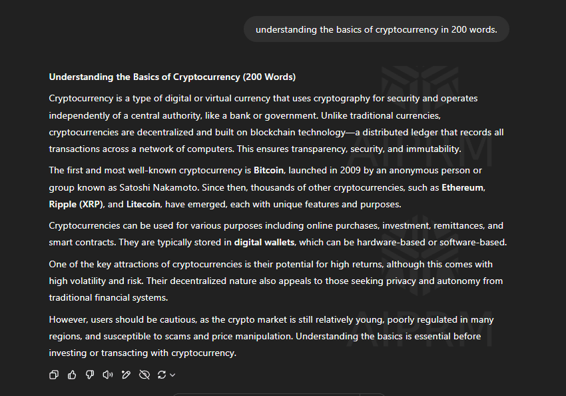Click the bold phrase 'digital wallets'
Screen dimensions: 566x396
pos(264,242)
